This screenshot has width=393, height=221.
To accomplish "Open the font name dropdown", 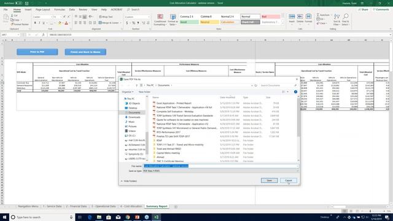I will pyautogui.click(x=52, y=17).
